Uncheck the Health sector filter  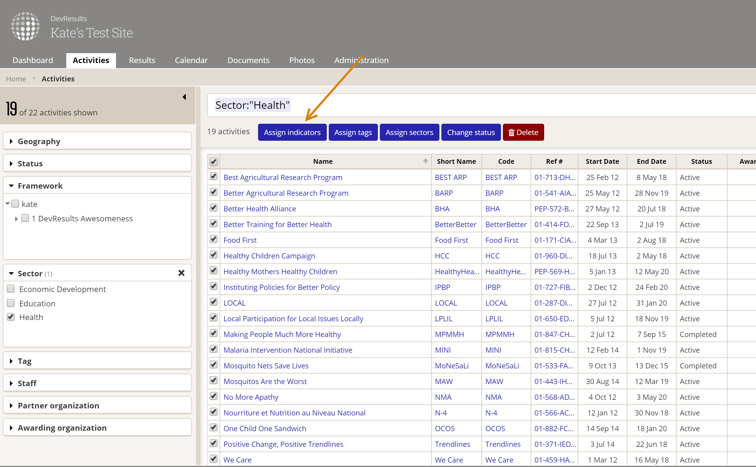[x=11, y=317]
